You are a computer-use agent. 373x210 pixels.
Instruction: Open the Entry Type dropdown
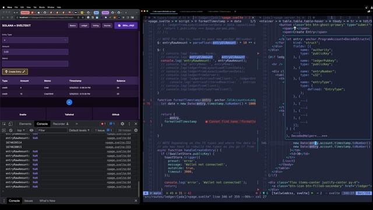click(x=35, y=40)
